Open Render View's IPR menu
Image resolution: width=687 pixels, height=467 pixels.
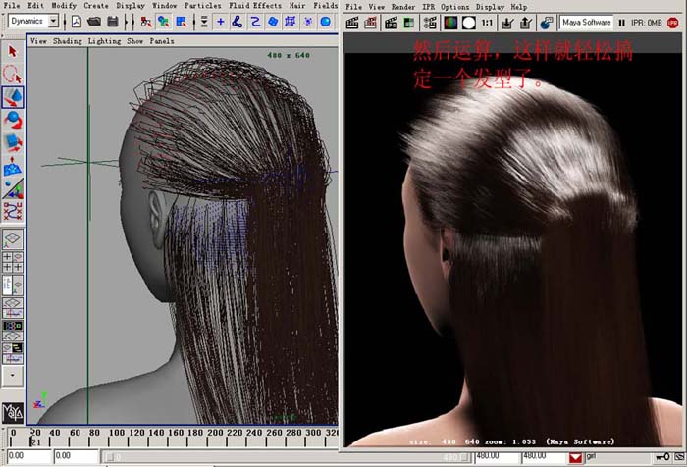tap(428, 7)
